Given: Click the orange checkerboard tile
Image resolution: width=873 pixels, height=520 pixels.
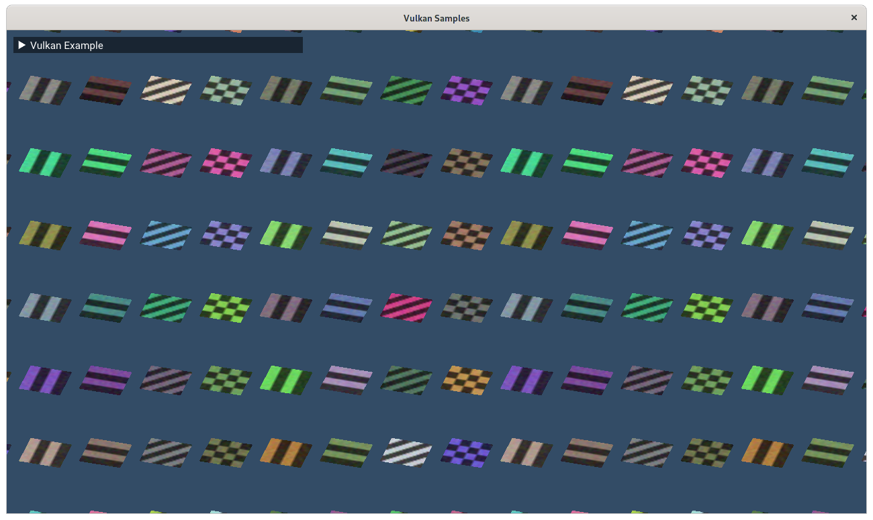Looking at the screenshot, I should coord(467,380).
